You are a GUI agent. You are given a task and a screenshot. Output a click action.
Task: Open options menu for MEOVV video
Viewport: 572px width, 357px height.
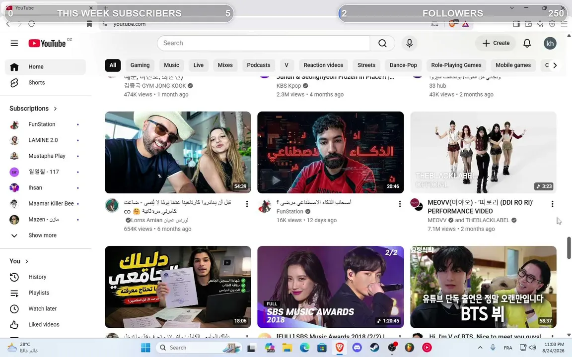(x=552, y=204)
